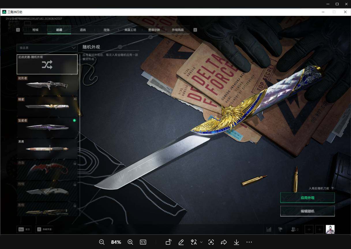Click the 随机外观 heading text
Viewport: 351px width, 249px height.
point(91,47)
